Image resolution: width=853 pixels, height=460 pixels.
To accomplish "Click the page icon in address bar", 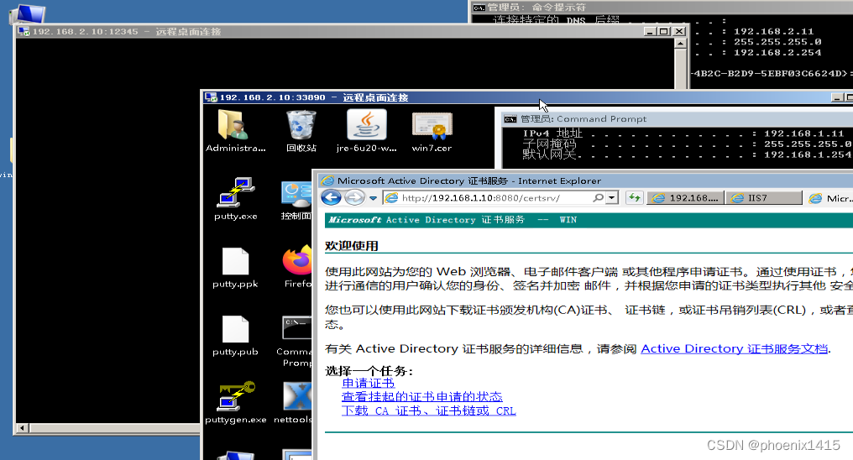I will 392,198.
